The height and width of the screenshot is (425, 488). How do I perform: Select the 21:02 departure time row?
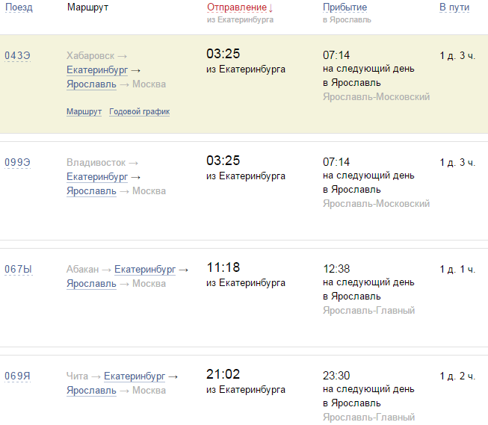[223, 375]
